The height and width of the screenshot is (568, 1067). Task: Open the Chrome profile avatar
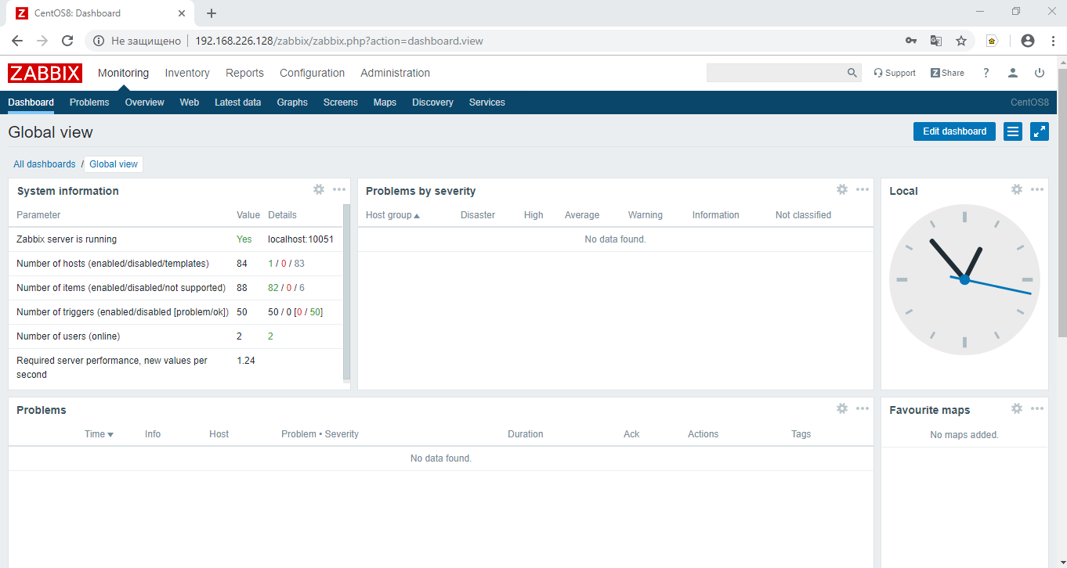pyautogui.click(x=1028, y=41)
